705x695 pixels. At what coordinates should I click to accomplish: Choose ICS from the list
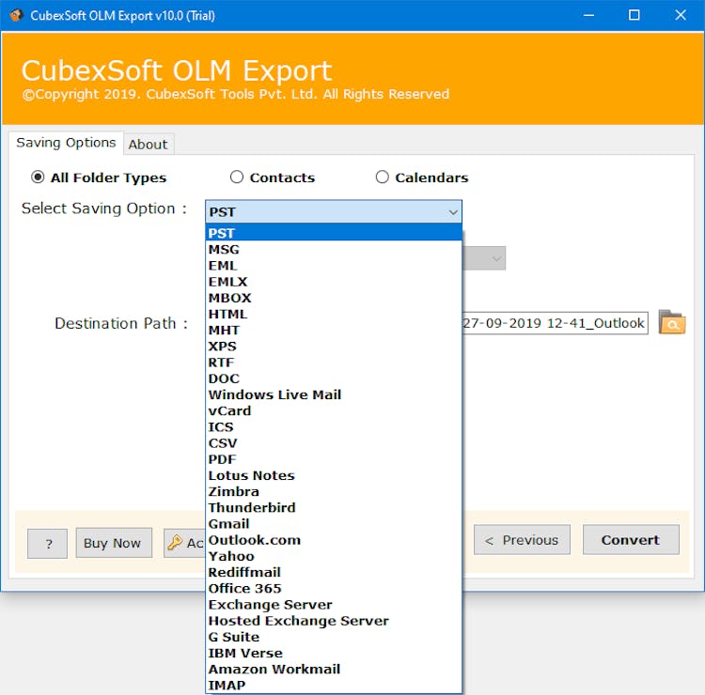(334, 427)
